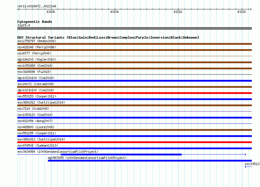
Task: Open variant esv2759797 (Redon2006) label
Action: 37,41
